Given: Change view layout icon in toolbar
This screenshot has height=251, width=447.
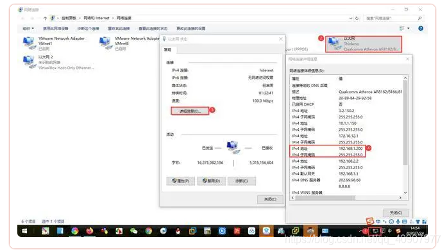Looking at the screenshot, I should 402,28.
